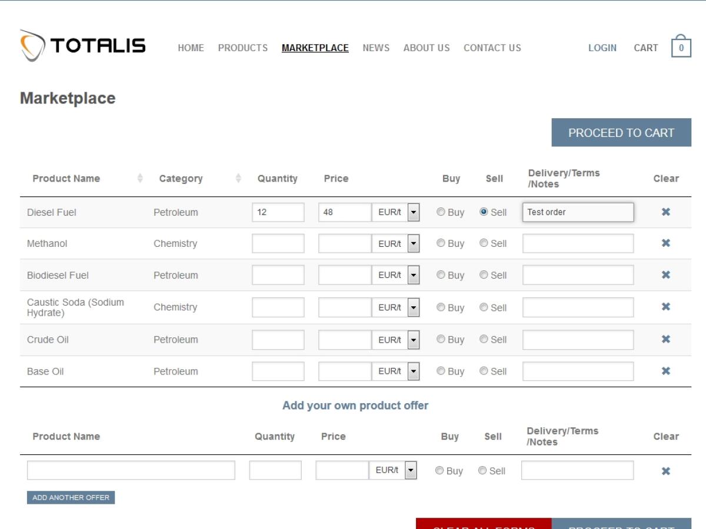Clear the Diesel Fuel row entries
706x529 pixels.
(665, 212)
